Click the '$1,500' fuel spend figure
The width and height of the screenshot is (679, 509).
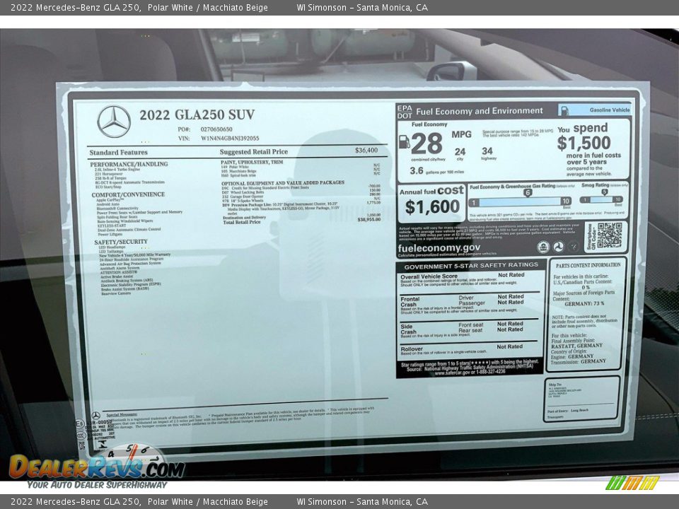pyautogui.click(x=584, y=144)
